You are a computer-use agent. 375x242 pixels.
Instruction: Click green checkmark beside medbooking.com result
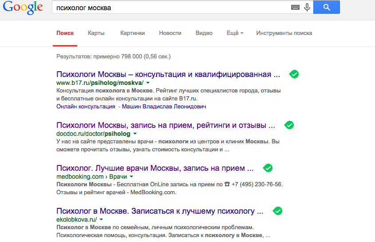tap(268, 168)
